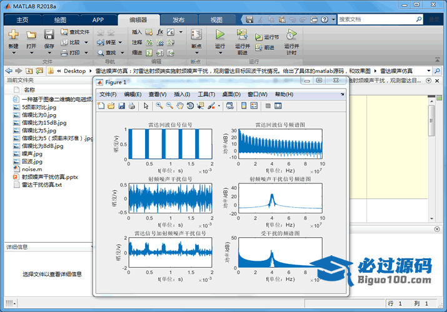Open the address bar path history dropdown
447x312 pixels.
(x=428, y=71)
